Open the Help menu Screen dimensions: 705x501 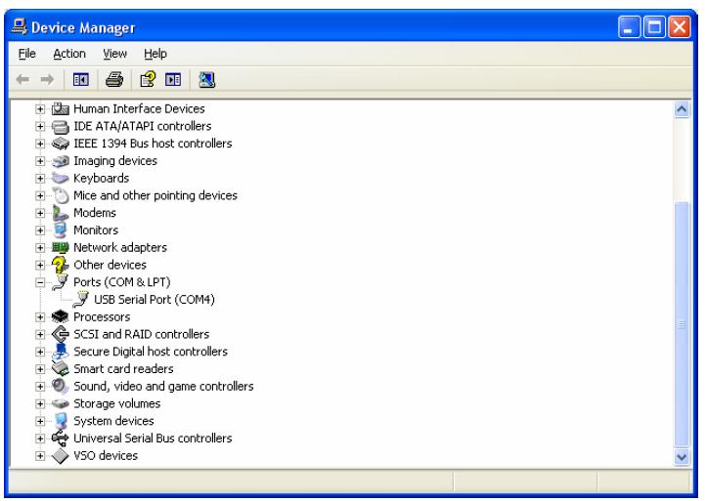point(154,54)
